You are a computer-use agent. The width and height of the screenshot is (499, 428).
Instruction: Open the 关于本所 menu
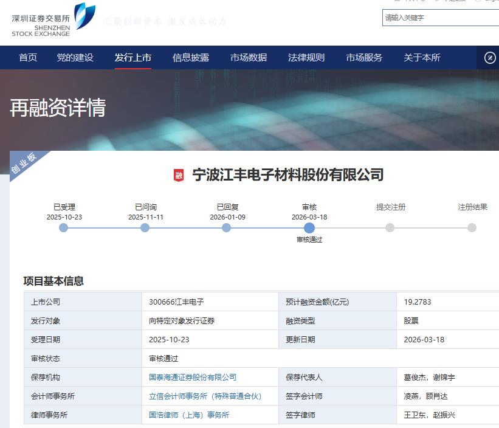point(422,58)
